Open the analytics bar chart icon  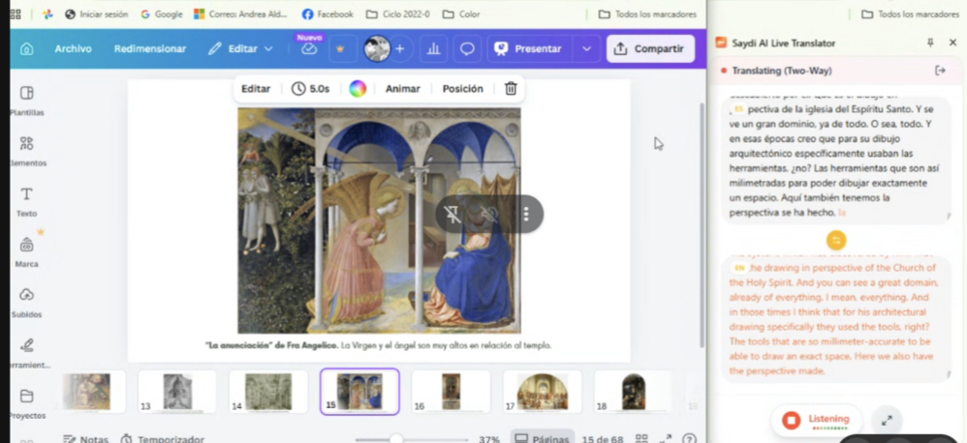(433, 48)
